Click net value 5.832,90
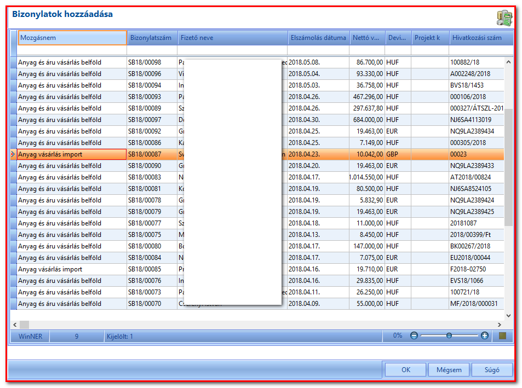522x388 pixels. (367, 200)
